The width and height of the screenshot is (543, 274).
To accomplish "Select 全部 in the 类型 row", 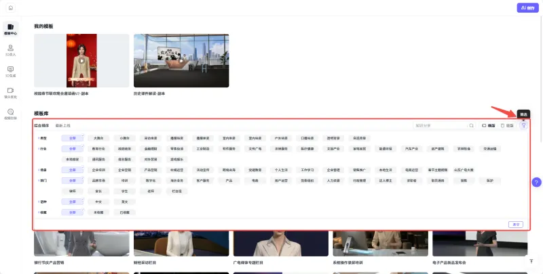I will [x=73, y=138].
